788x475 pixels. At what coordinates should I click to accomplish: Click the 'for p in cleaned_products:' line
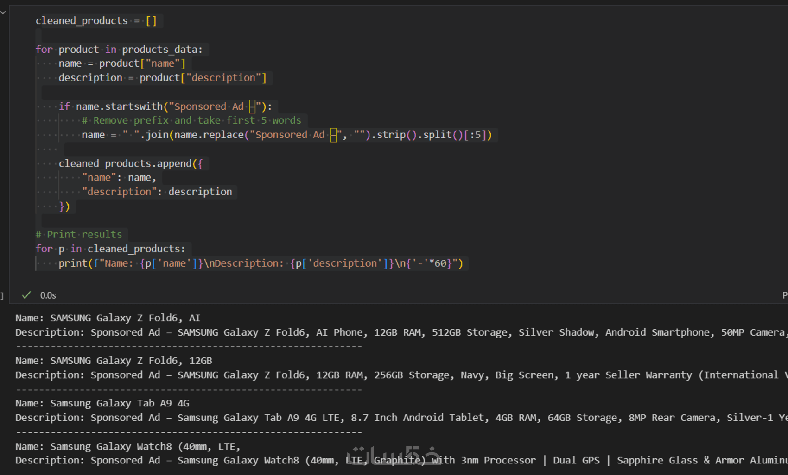(110, 249)
